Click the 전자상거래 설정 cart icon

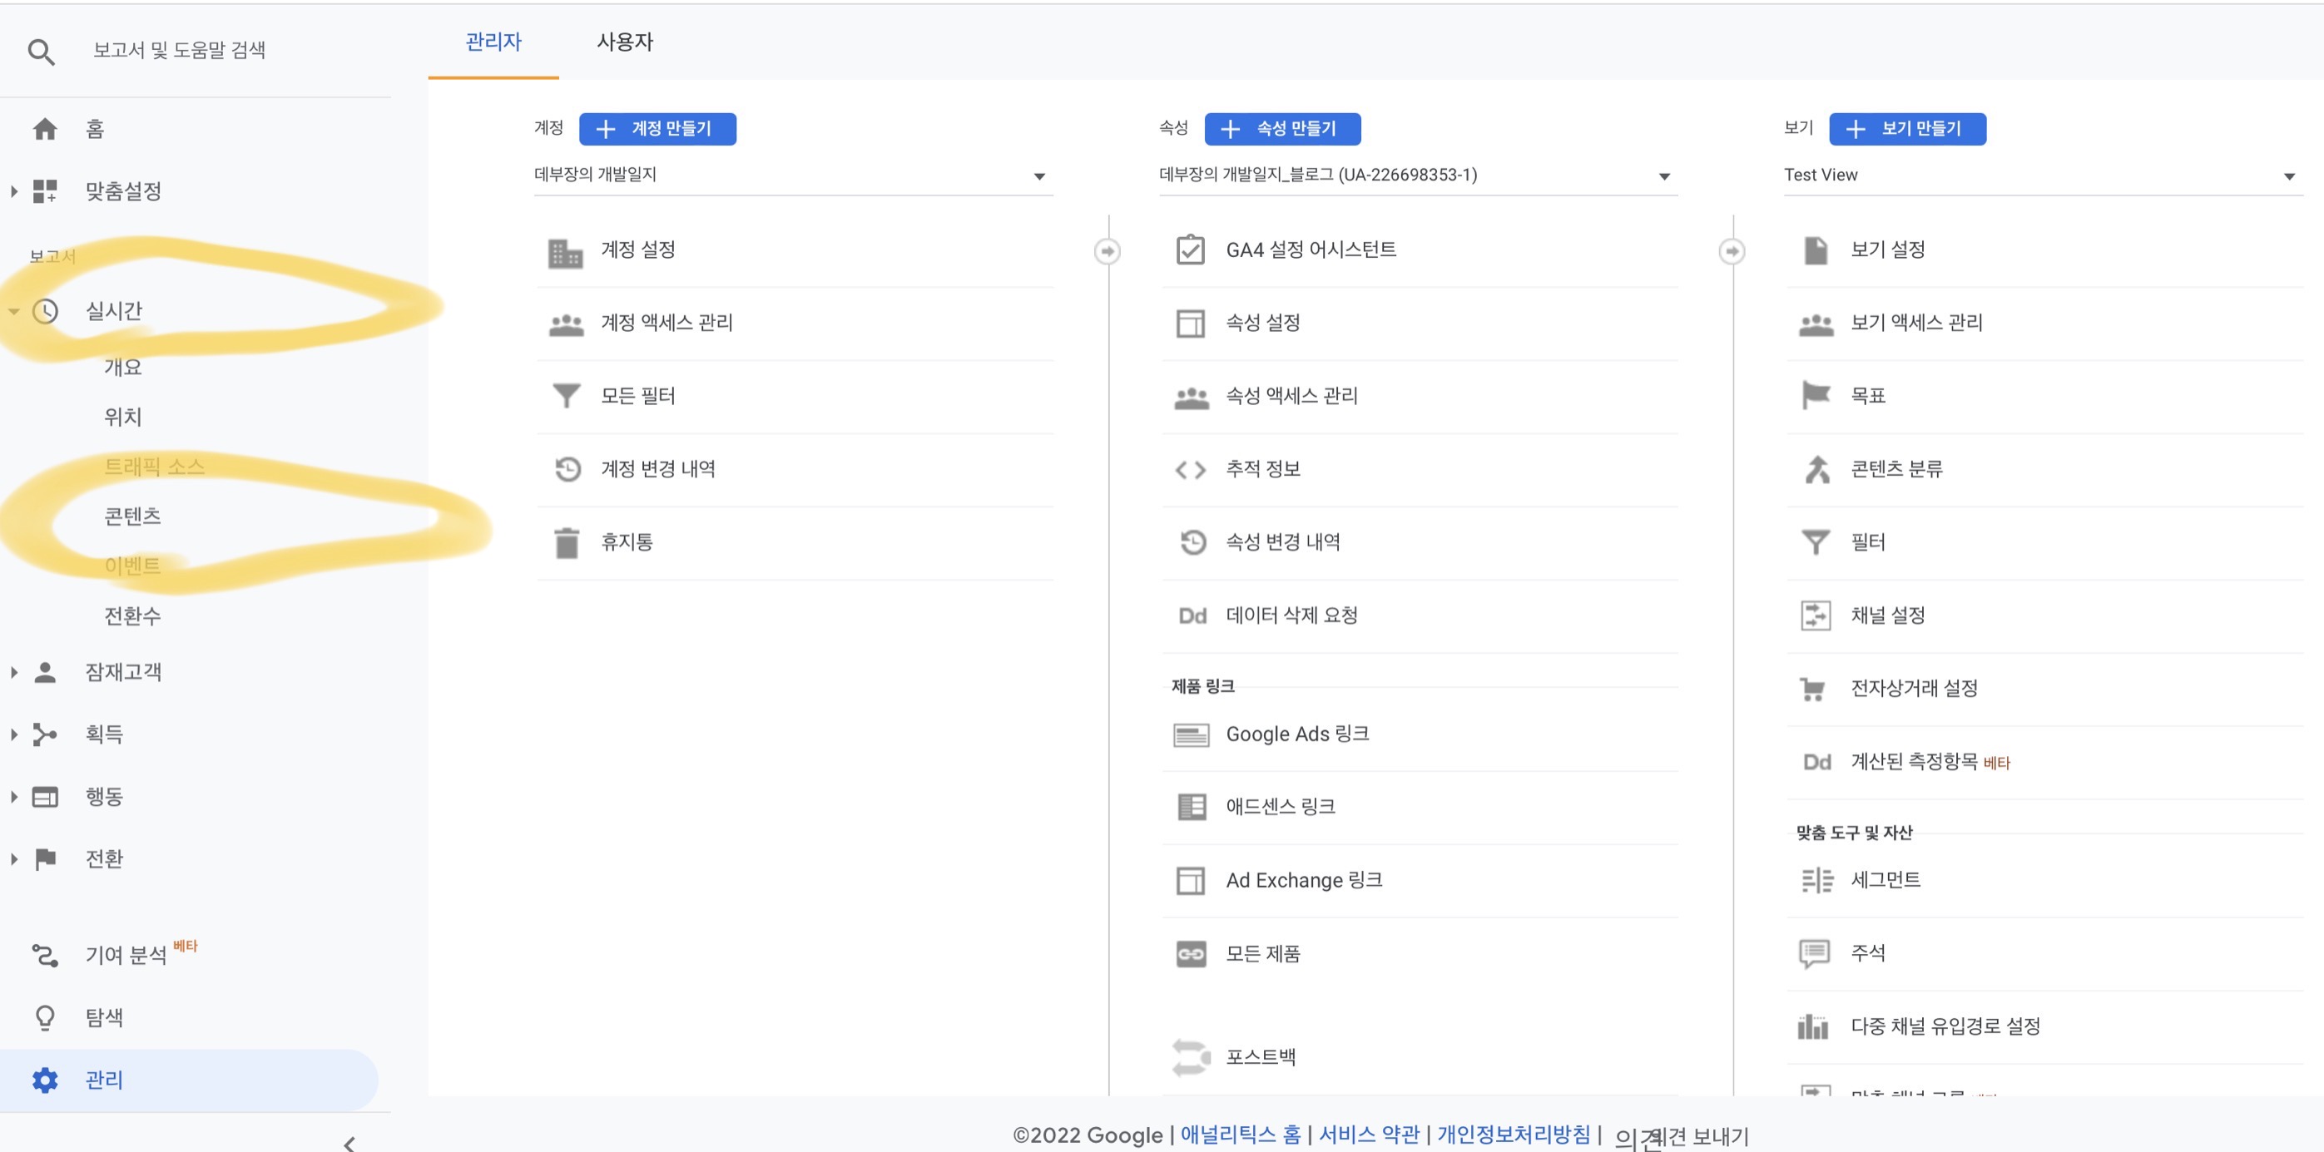pyautogui.click(x=1812, y=690)
